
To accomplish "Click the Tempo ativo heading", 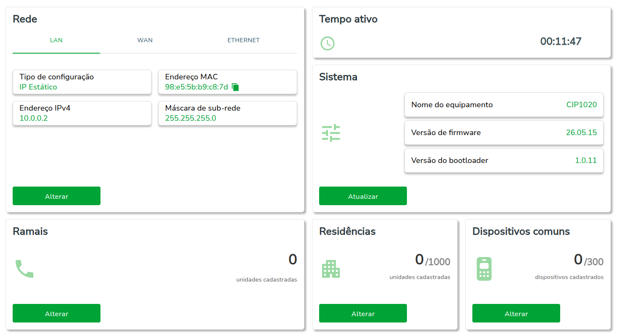I will pos(348,19).
